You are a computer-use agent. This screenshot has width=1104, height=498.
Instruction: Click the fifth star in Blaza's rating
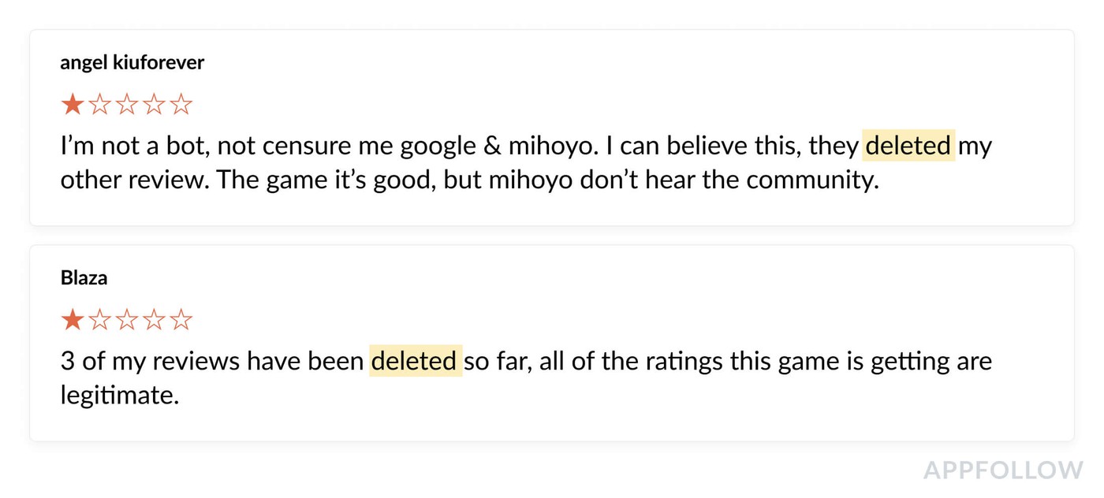[x=181, y=319]
